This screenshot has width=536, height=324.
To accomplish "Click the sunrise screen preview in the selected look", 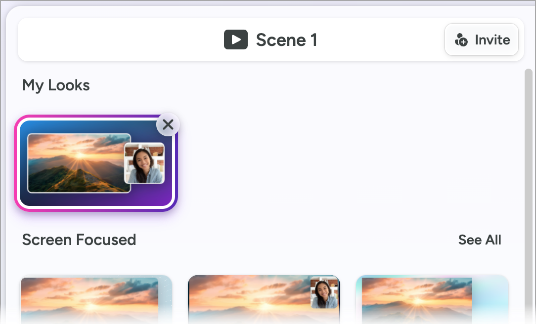I will pyautogui.click(x=79, y=163).
